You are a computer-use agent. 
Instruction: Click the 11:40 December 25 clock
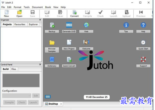click(x=97, y=97)
